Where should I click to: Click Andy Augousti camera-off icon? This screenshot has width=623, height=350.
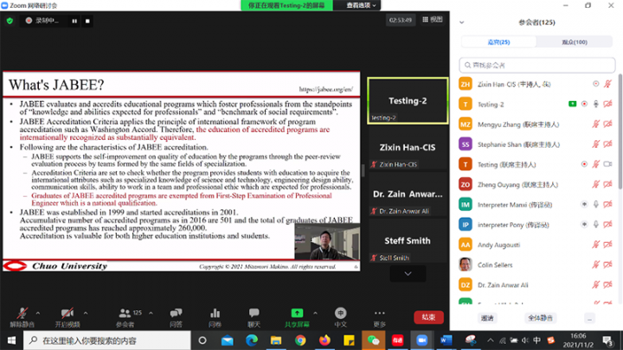tap(607, 245)
